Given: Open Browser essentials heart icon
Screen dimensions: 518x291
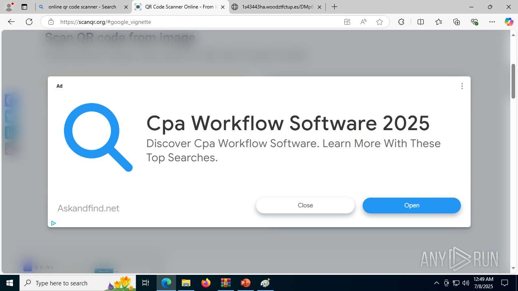Looking at the screenshot, I should (475, 22).
